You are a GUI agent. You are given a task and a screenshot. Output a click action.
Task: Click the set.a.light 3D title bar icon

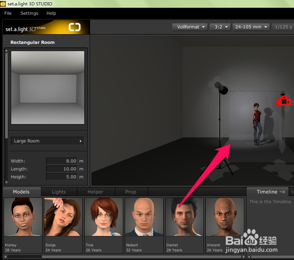3,4
